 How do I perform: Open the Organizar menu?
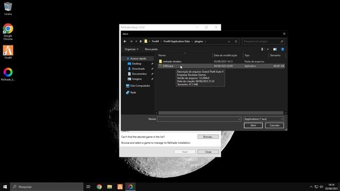pyautogui.click(x=131, y=49)
